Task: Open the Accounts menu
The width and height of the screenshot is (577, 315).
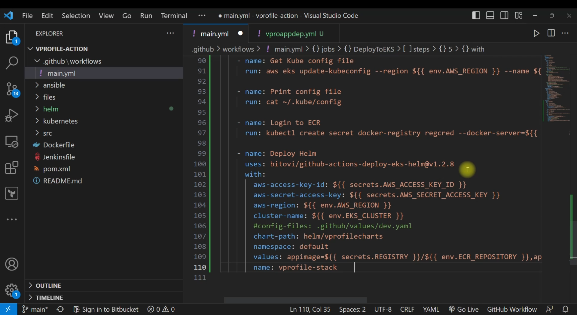Action: click(x=12, y=264)
